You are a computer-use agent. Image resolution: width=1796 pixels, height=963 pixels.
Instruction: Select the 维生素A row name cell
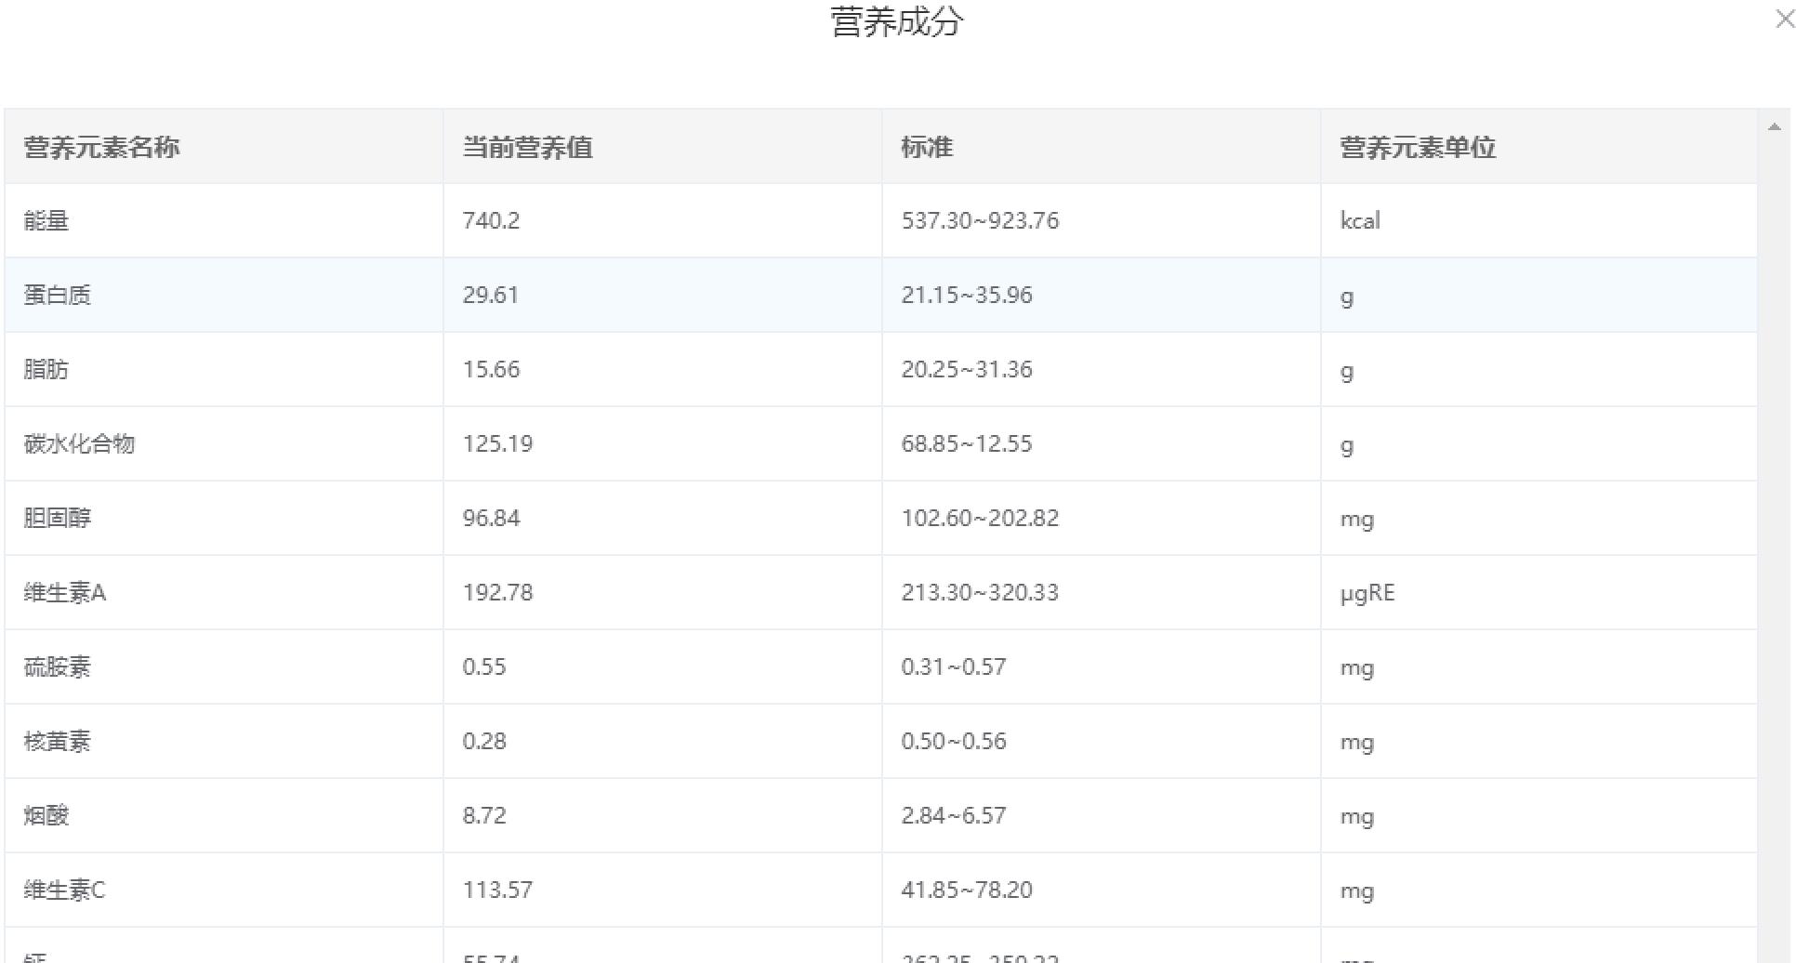[65, 593]
